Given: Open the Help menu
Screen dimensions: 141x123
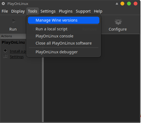Looking at the screenshot, I should pos(98,11).
